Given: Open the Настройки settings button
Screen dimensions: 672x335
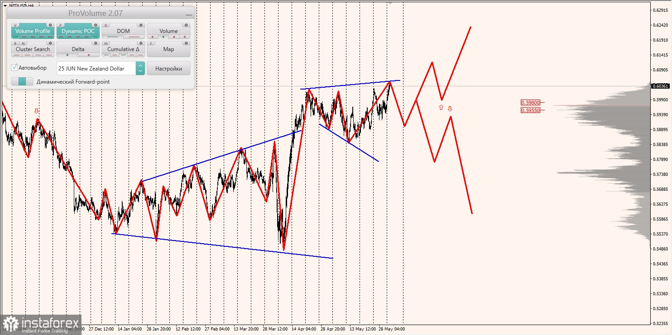Looking at the screenshot, I should [168, 68].
